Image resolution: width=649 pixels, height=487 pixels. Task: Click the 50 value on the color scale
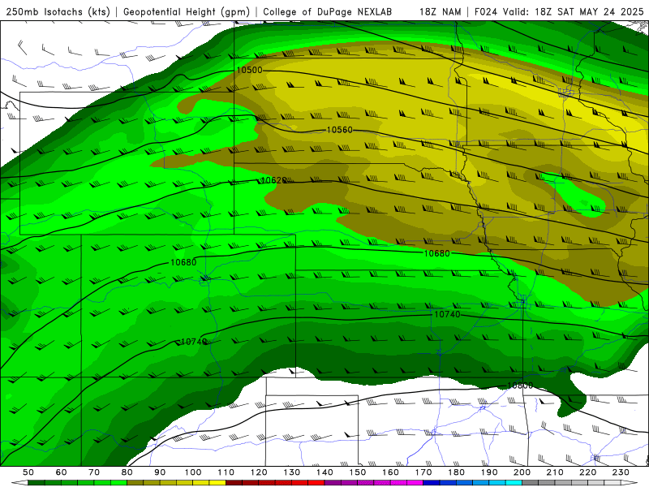[28, 472]
